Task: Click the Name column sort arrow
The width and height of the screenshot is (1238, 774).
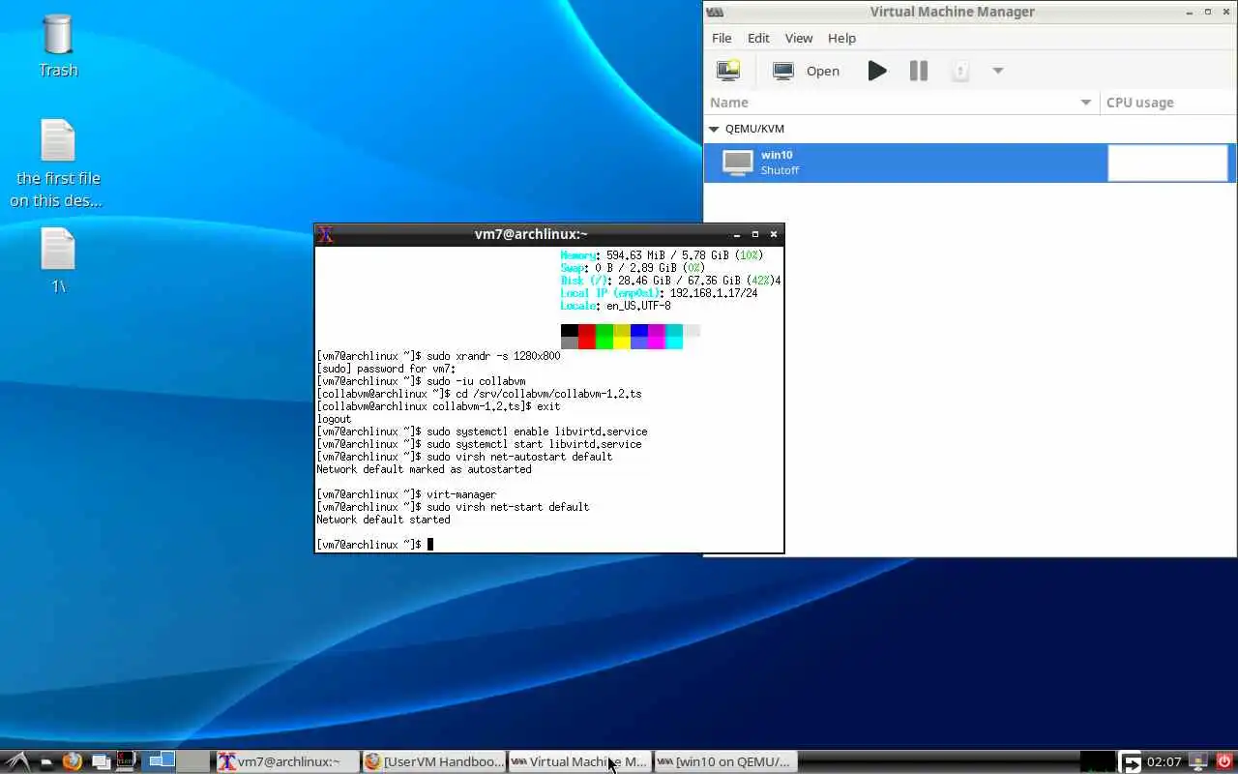Action: (1086, 103)
